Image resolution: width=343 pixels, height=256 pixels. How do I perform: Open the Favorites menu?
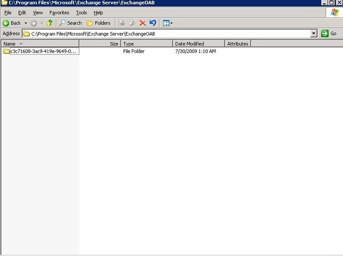59,13
